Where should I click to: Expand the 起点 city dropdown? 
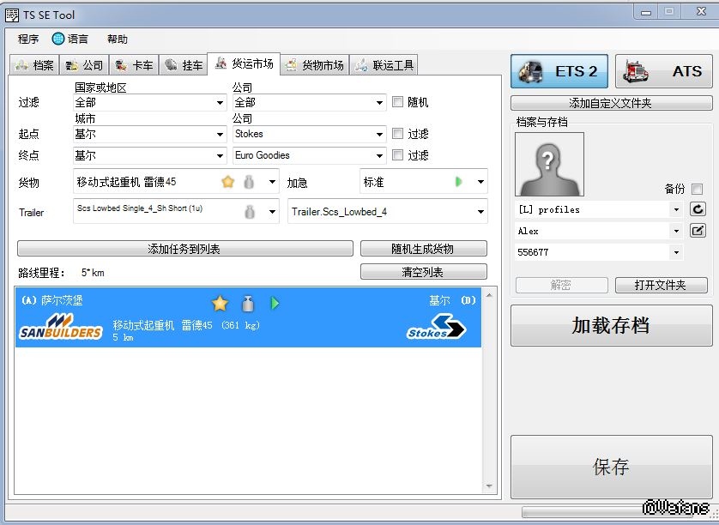coord(221,135)
